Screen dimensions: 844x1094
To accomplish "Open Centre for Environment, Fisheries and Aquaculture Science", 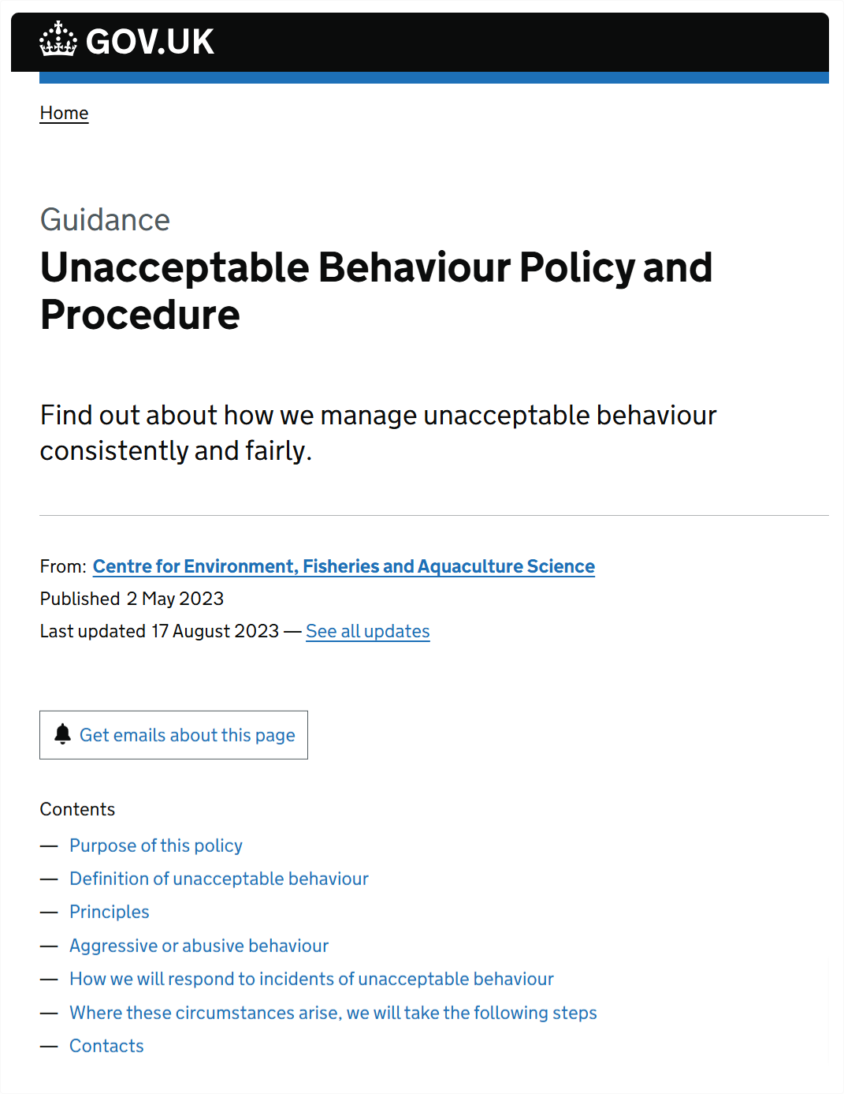I will [344, 566].
